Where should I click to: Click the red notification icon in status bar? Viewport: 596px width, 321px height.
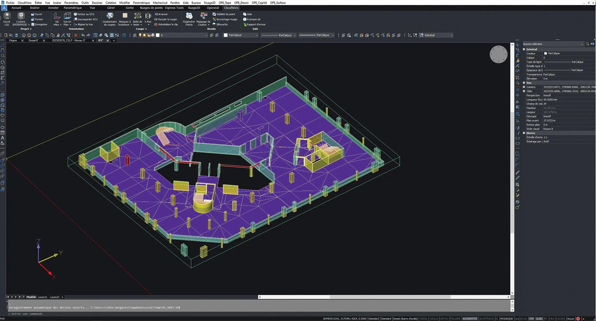tap(578, 319)
